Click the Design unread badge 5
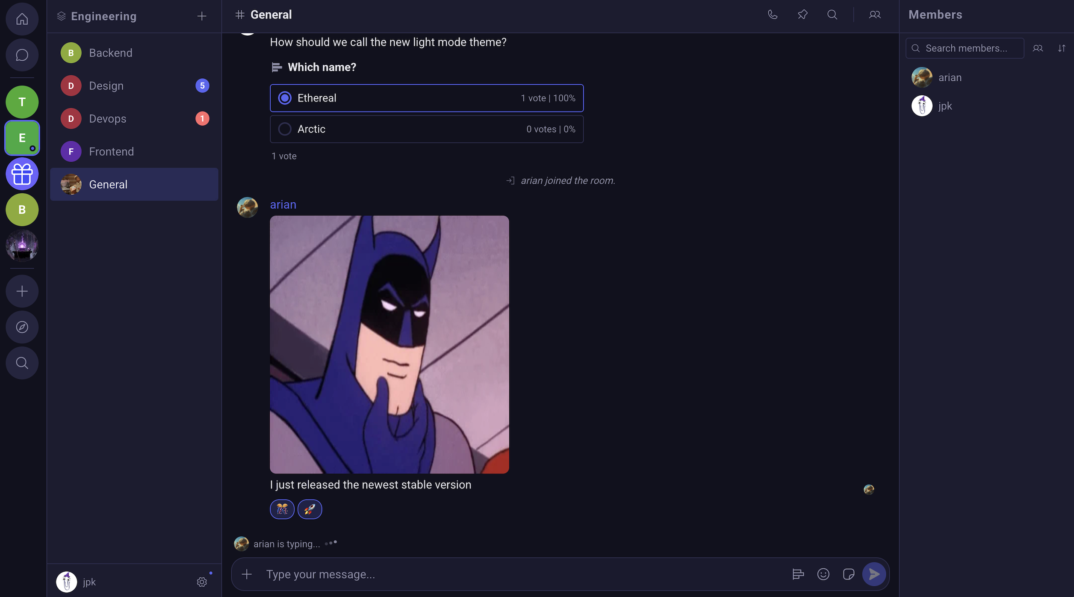 [x=202, y=86]
